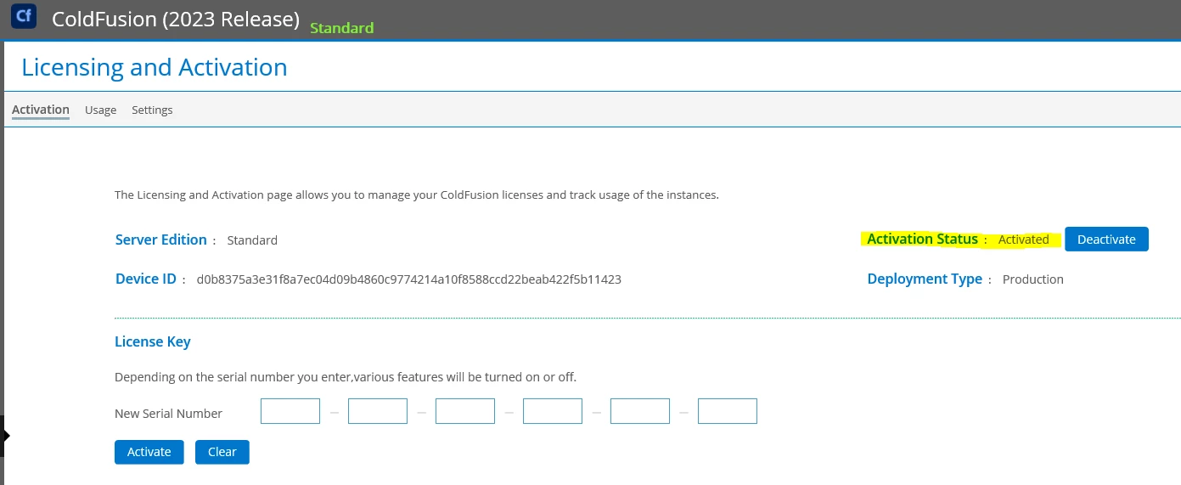Click the ColdFusion Cf logo icon
The height and width of the screenshot is (485, 1181).
pos(24,17)
